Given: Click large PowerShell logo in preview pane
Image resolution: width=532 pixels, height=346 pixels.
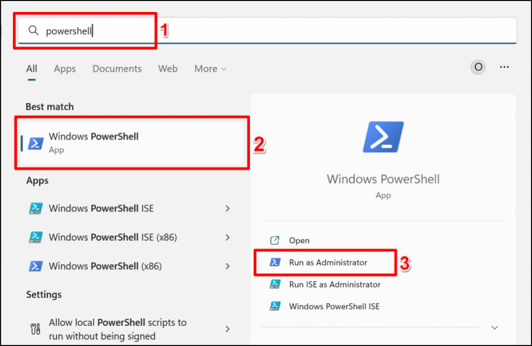Looking at the screenshot, I should point(383,137).
